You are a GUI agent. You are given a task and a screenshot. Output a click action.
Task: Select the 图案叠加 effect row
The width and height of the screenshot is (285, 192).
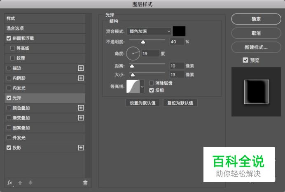tap(45, 128)
